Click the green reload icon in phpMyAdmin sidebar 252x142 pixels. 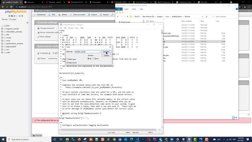click(22, 16)
